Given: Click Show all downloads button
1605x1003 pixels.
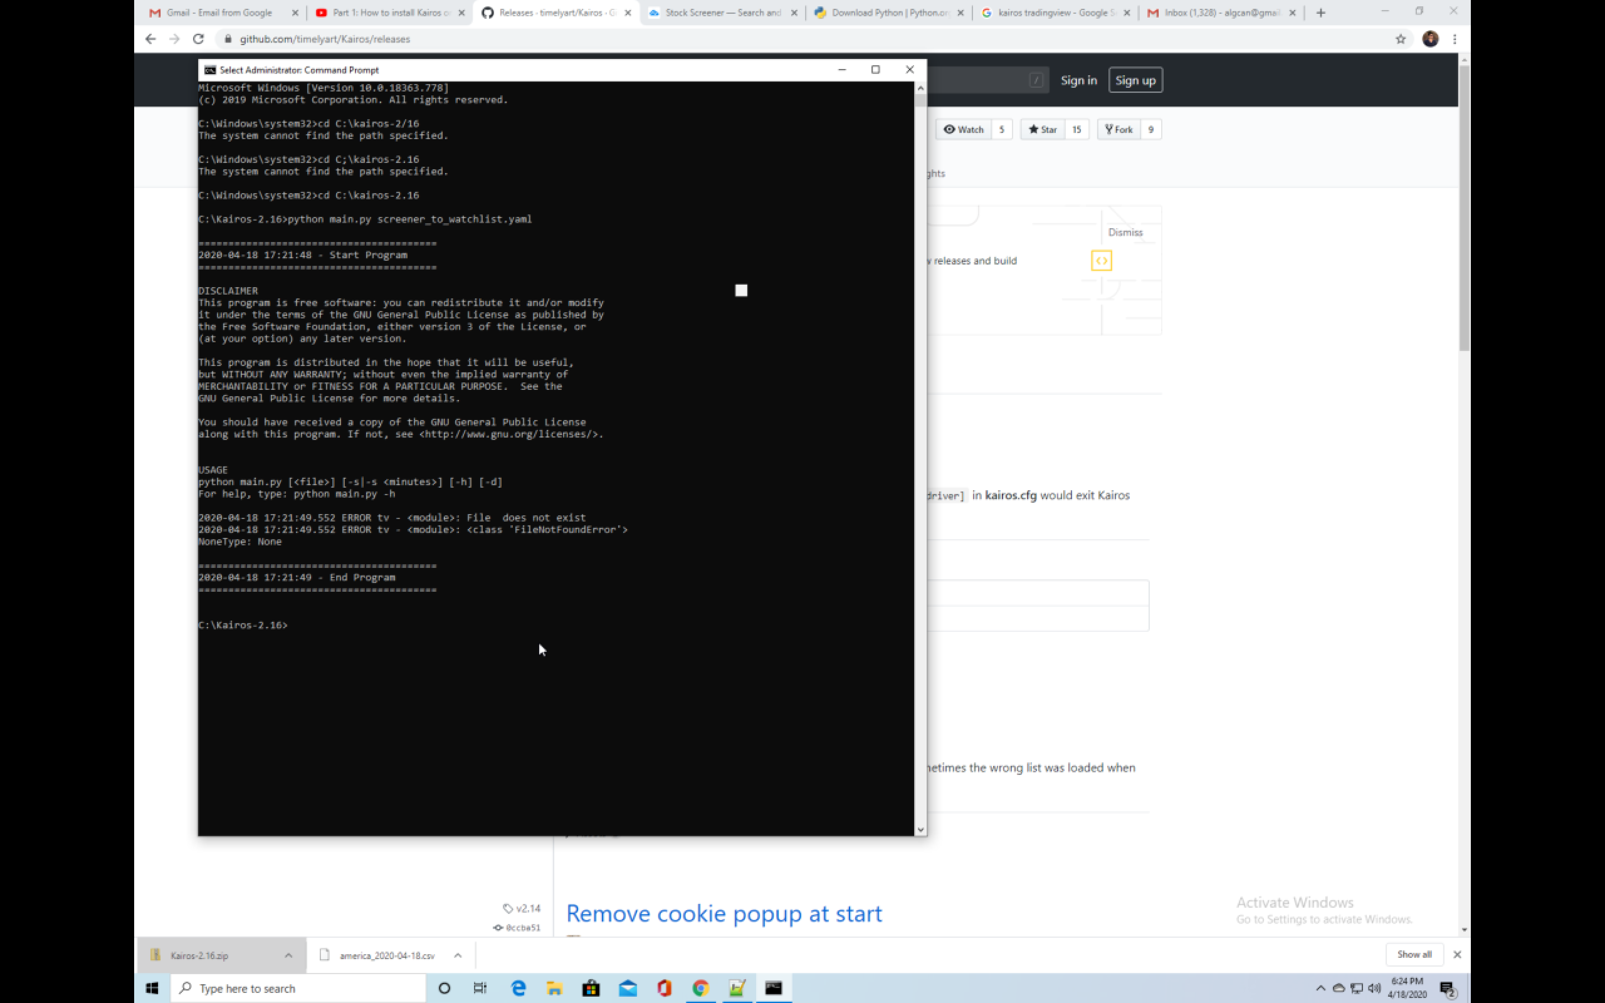Looking at the screenshot, I should (x=1414, y=955).
